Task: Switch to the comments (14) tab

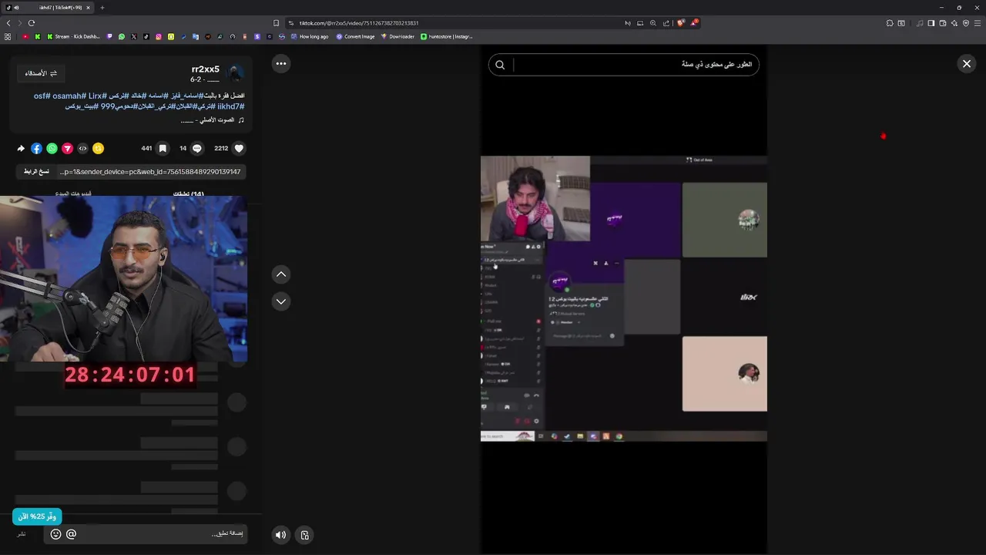Action: pos(189,193)
